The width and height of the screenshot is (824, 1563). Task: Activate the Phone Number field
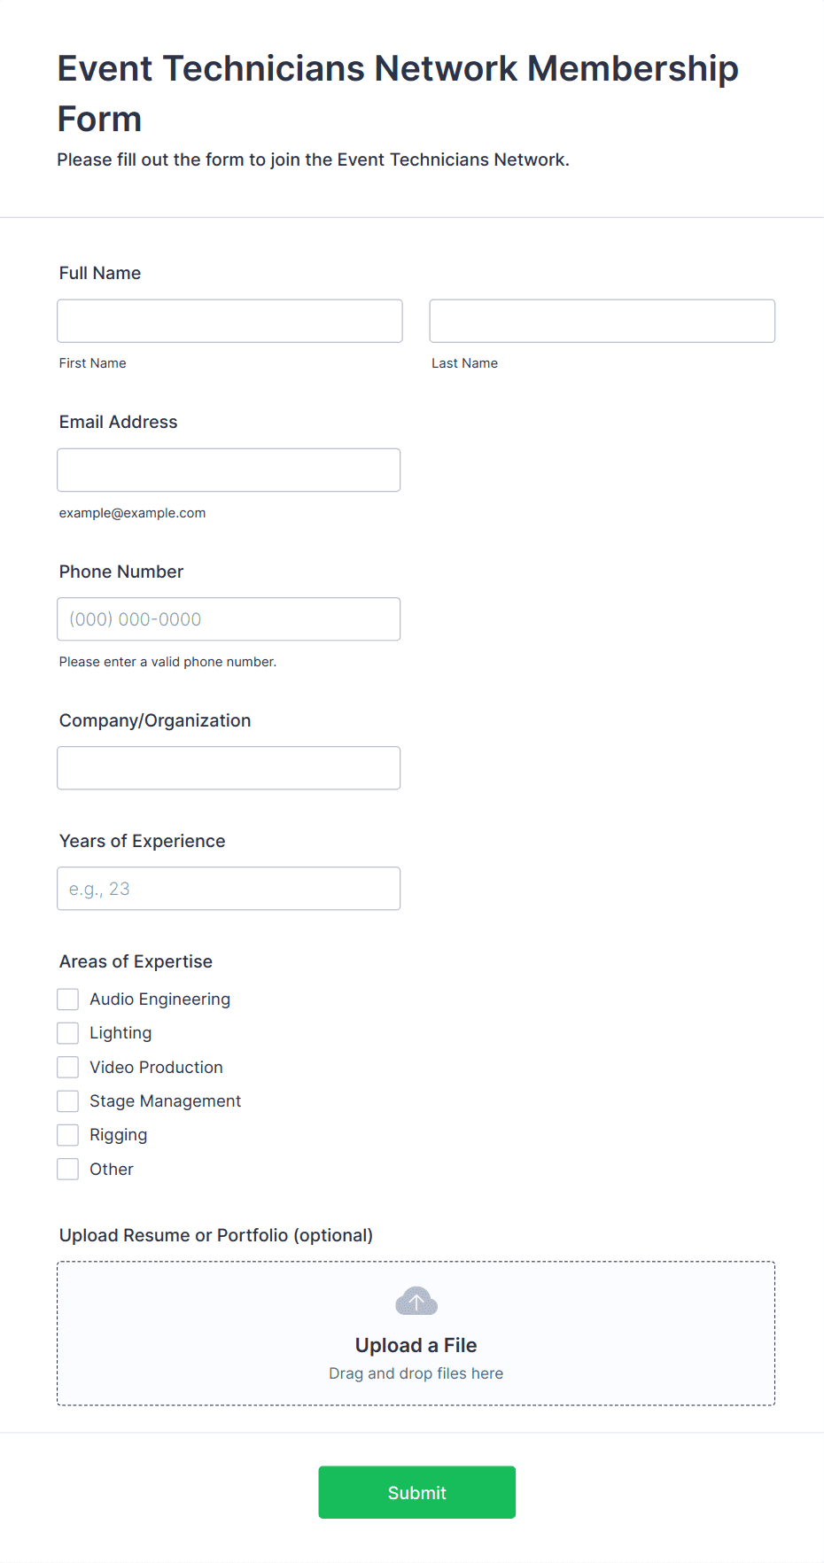pos(229,619)
